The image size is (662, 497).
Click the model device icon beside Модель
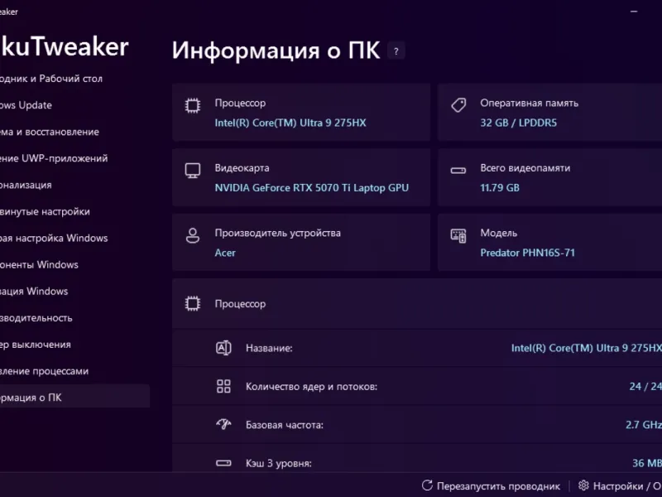(458, 235)
